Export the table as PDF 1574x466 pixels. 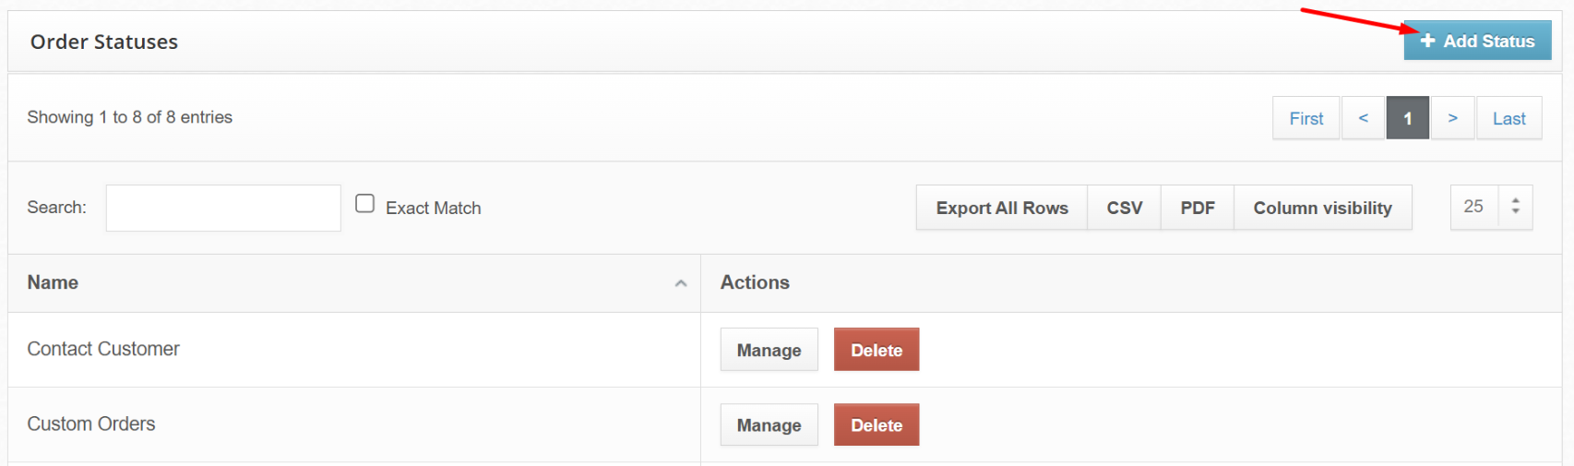click(x=1197, y=208)
